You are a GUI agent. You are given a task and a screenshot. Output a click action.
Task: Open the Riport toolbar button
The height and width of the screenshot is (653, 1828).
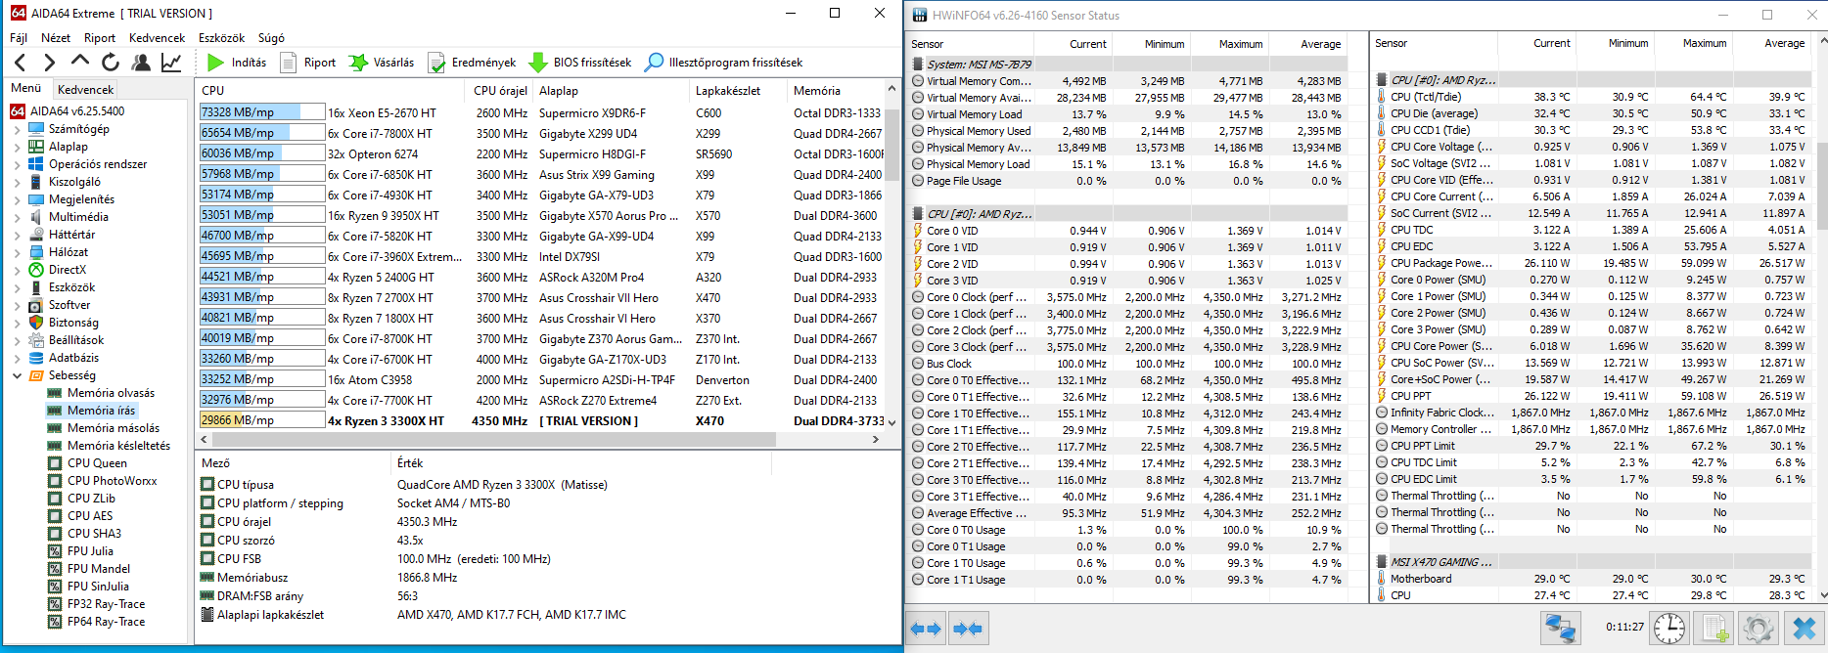[x=308, y=63]
